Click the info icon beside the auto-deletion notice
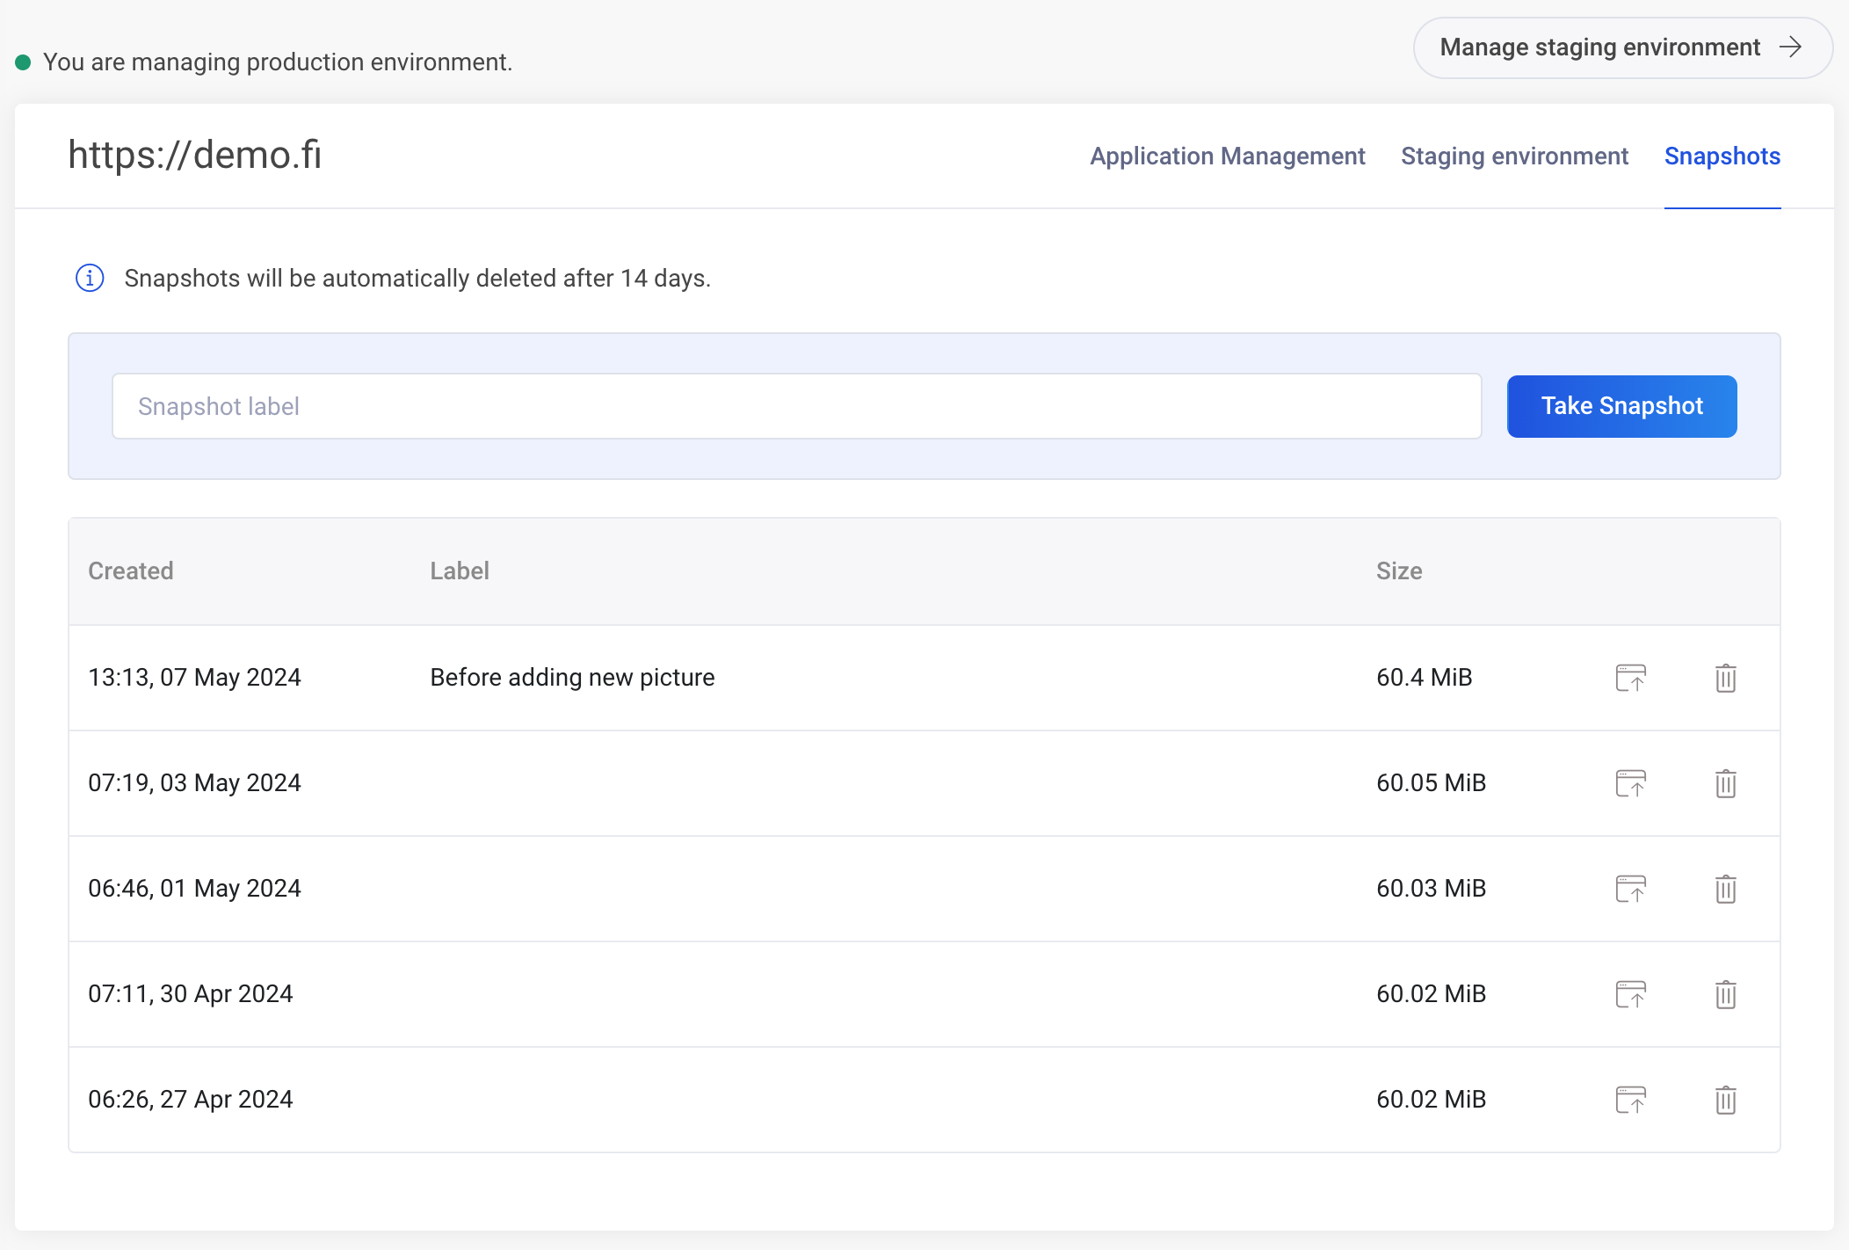The height and width of the screenshot is (1250, 1849). pos(90,278)
